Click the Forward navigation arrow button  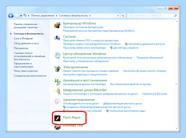pos(17,16)
